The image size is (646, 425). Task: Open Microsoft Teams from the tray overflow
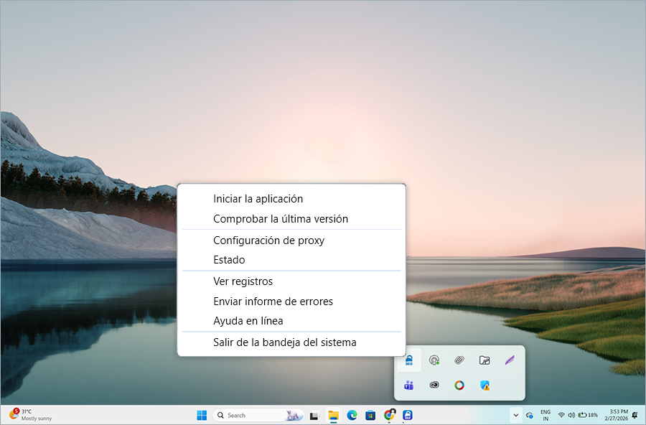(x=408, y=386)
